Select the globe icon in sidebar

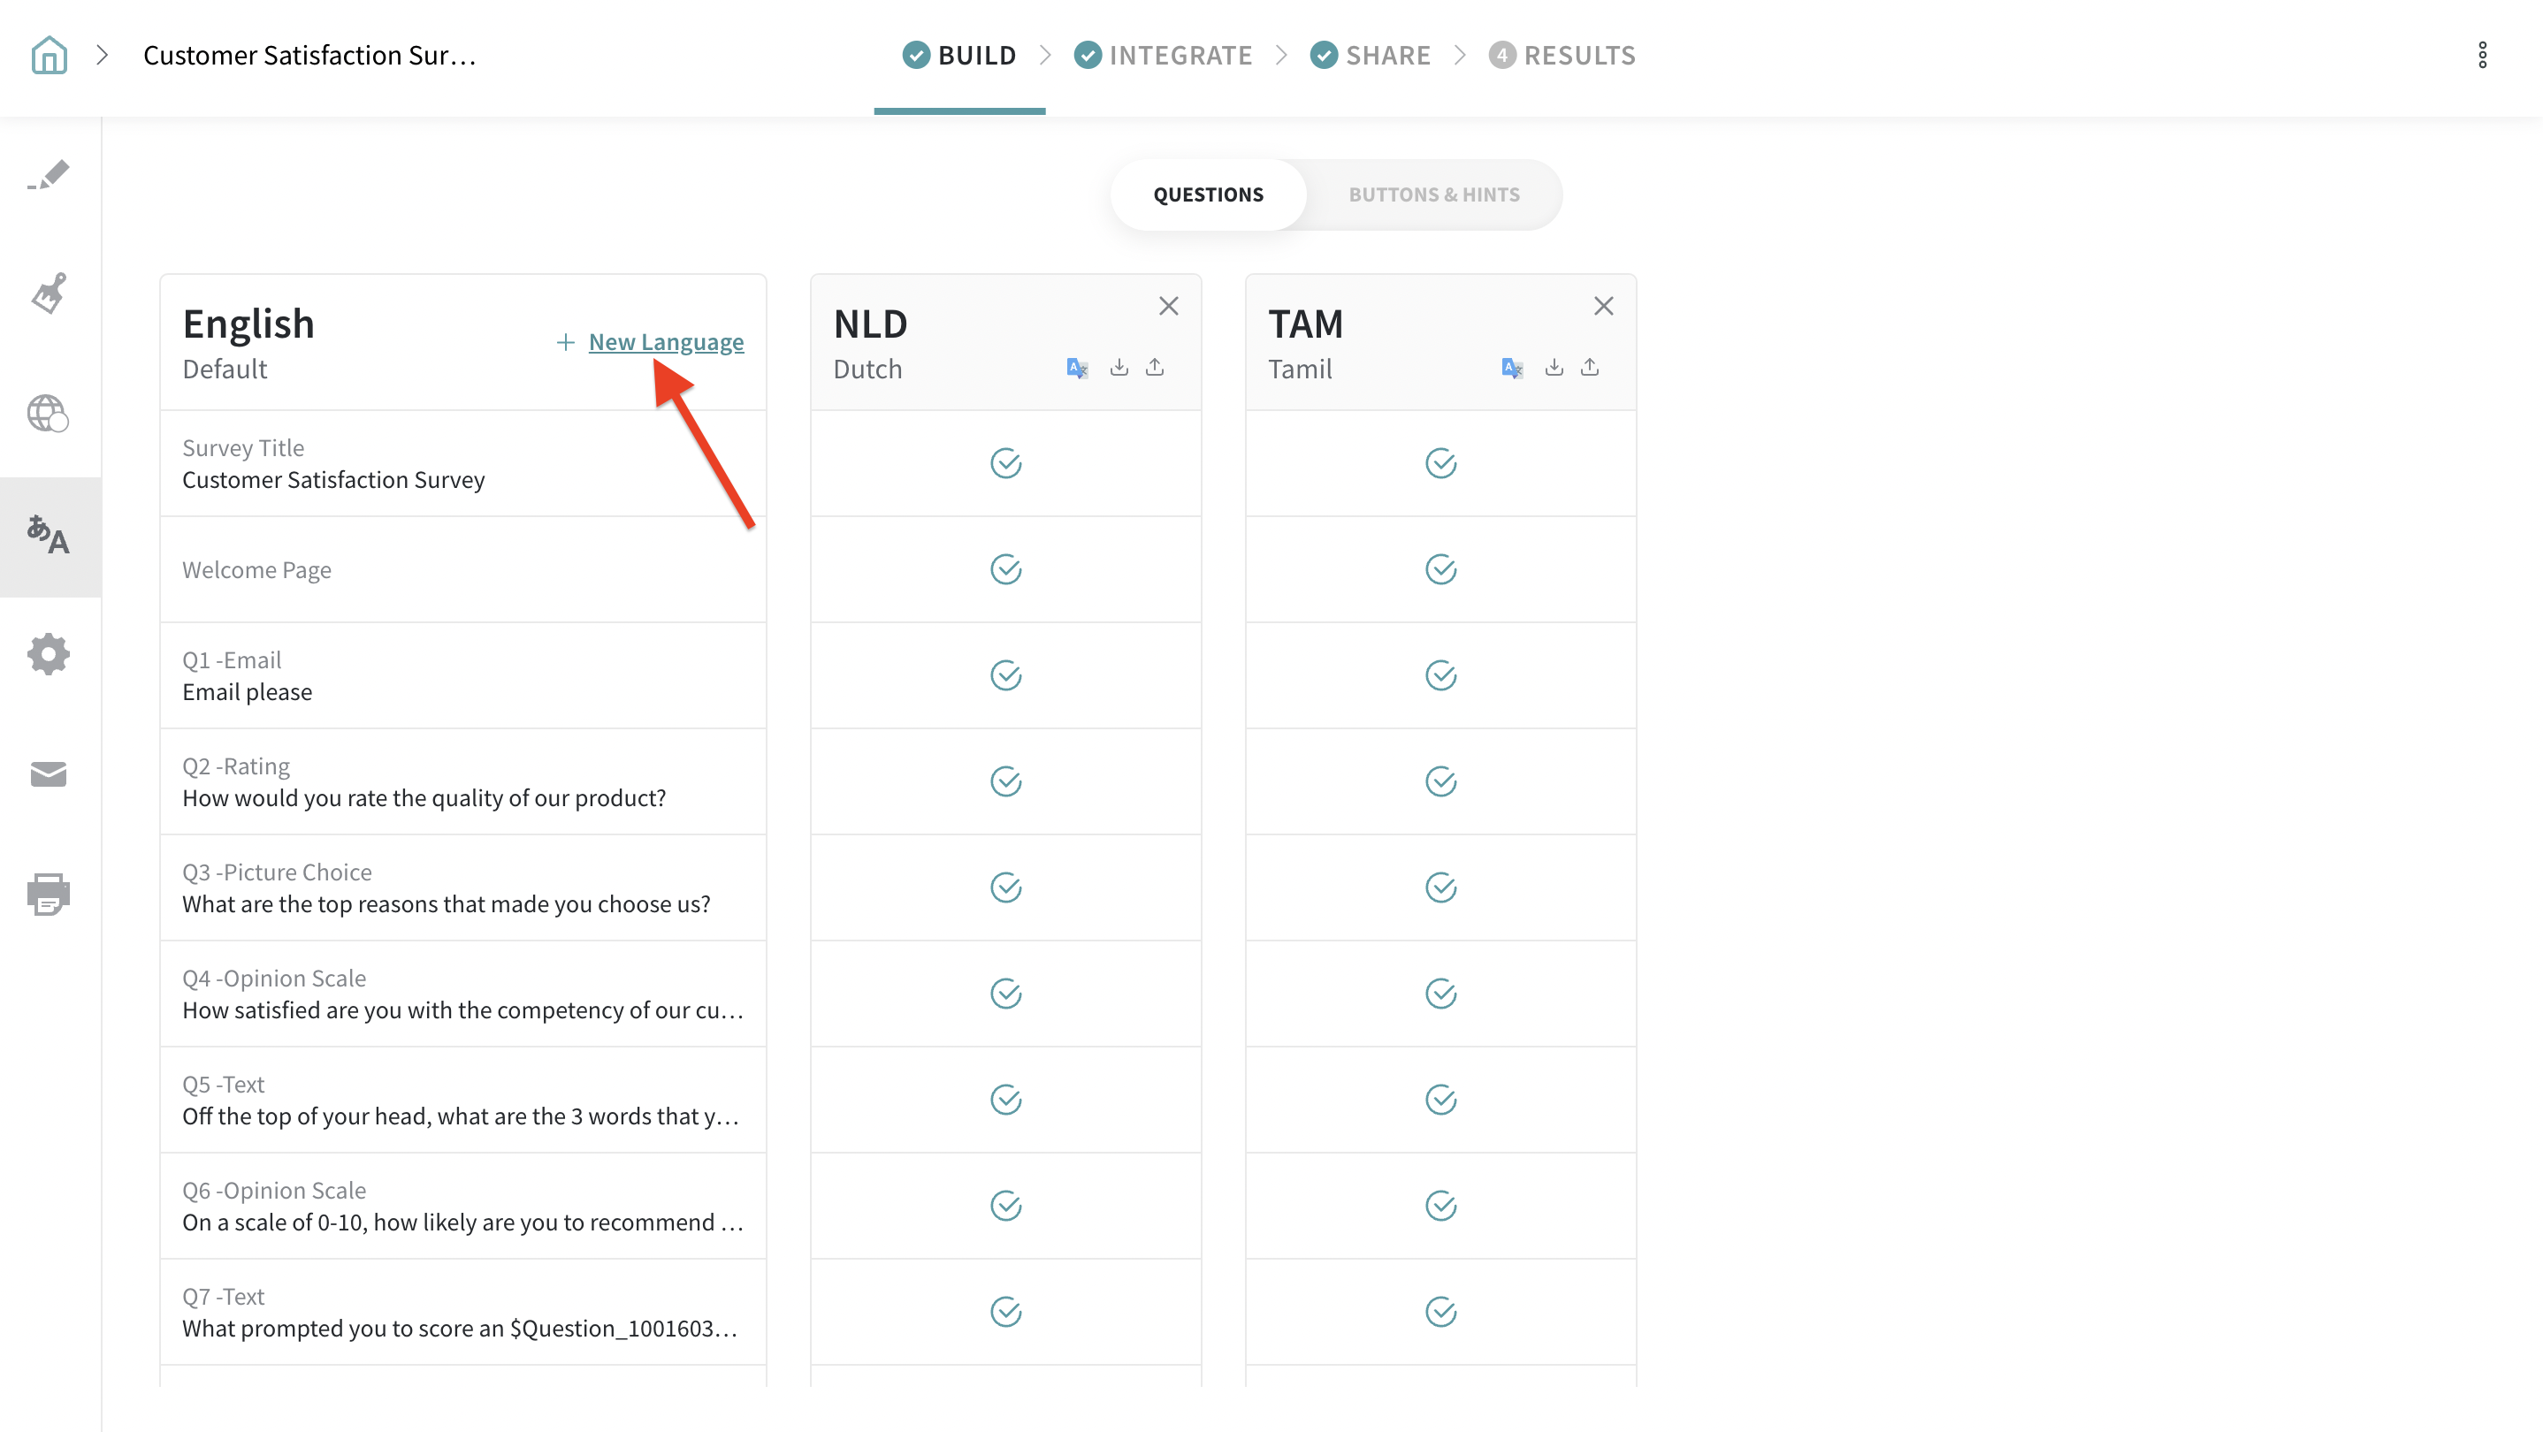click(49, 414)
